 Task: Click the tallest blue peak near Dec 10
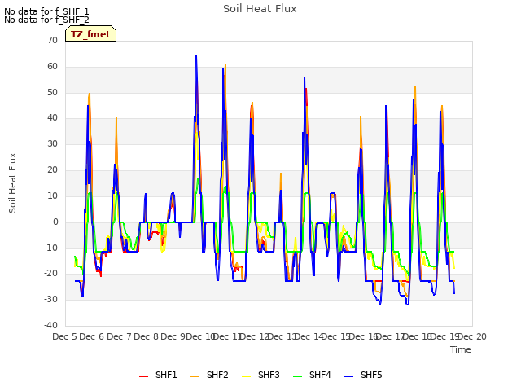pyautogui.click(x=196, y=56)
